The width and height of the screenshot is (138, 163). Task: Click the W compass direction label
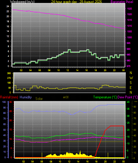pyautogui.click(x=131, y=78)
